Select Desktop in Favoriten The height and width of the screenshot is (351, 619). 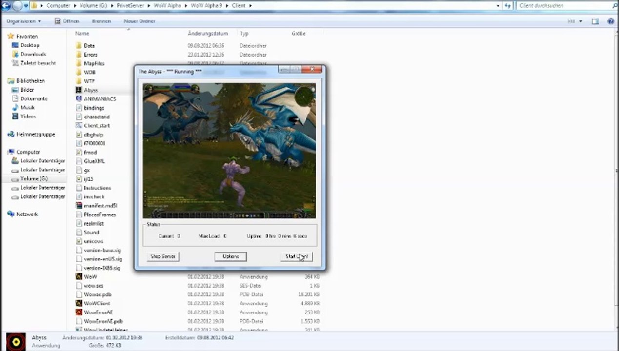[x=30, y=45]
